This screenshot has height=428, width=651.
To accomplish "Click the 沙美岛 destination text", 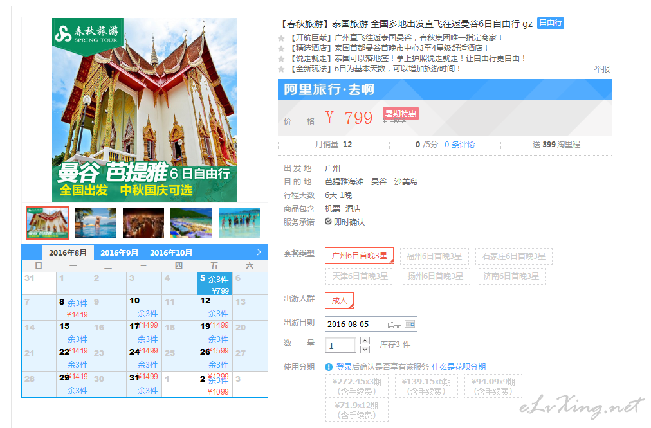I will [x=405, y=182].
